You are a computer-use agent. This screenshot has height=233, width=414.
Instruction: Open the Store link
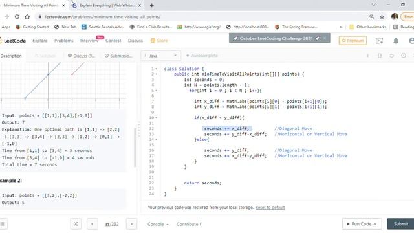pos(159,41)
